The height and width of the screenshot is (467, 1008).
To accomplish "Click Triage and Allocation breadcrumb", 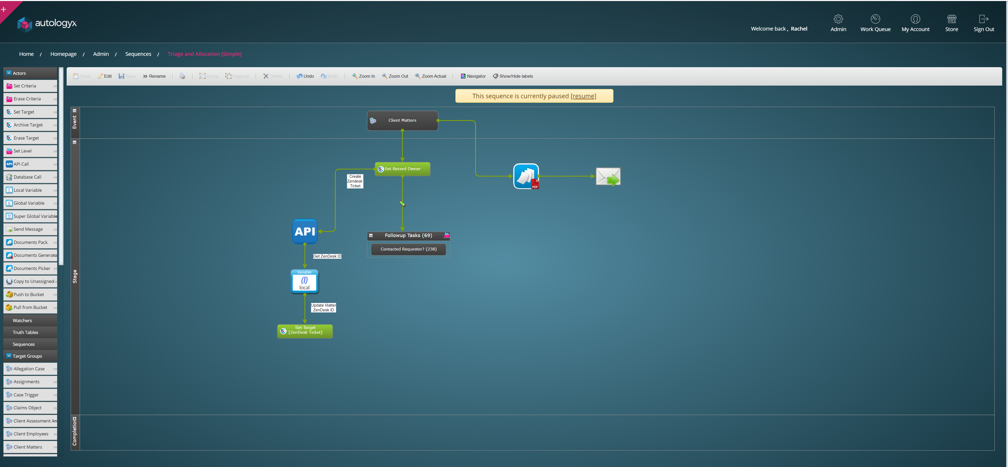I will tap(205, 54).
